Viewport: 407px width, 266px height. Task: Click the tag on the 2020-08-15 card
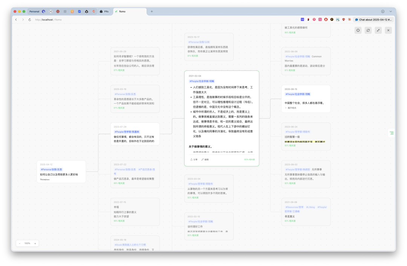(298, 94)
